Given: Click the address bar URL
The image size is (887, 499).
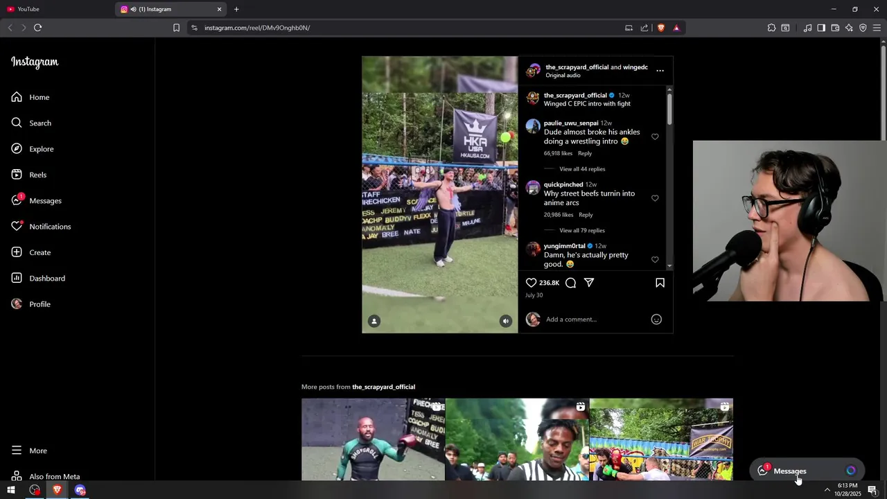Looking at the screenshot, I should point(257,28).
